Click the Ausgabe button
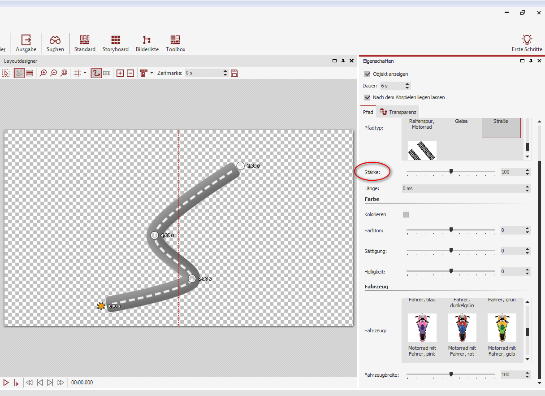Image resolution: width=545 pixels, height=396 pixels. (26, 44)
